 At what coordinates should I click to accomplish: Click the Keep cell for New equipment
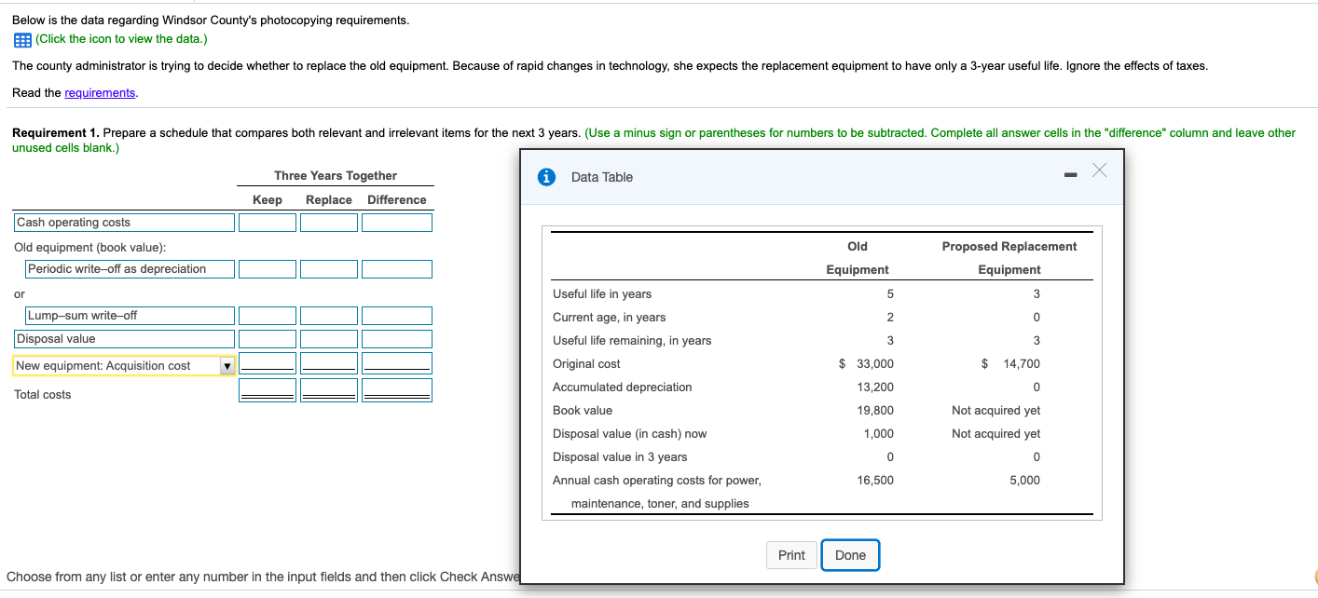[267, 362]
